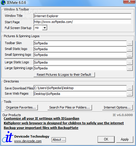
Task: Click the 'Toolbar Skin' label
Action: 13,43
